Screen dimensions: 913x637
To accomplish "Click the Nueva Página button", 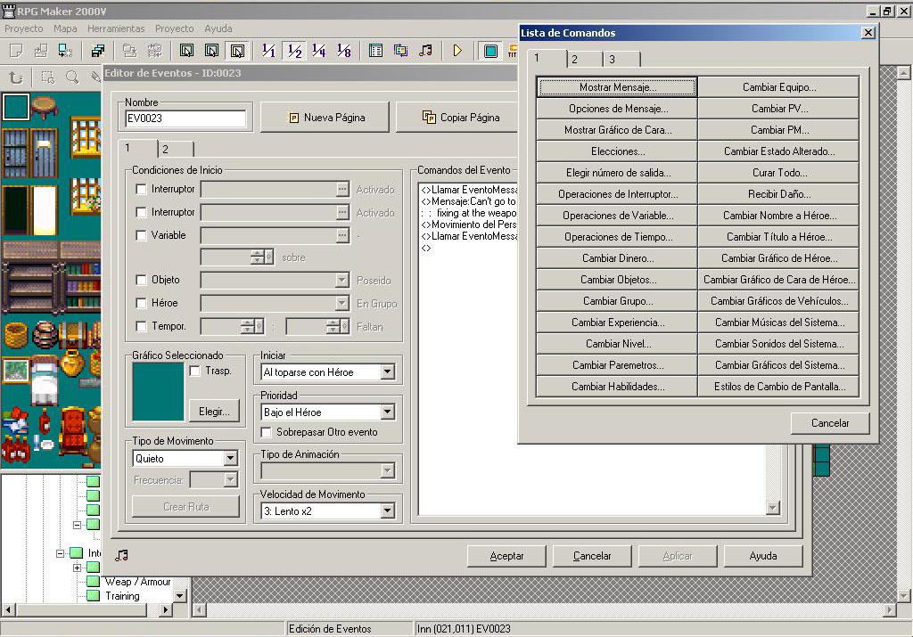I will (x=325, y=118).
